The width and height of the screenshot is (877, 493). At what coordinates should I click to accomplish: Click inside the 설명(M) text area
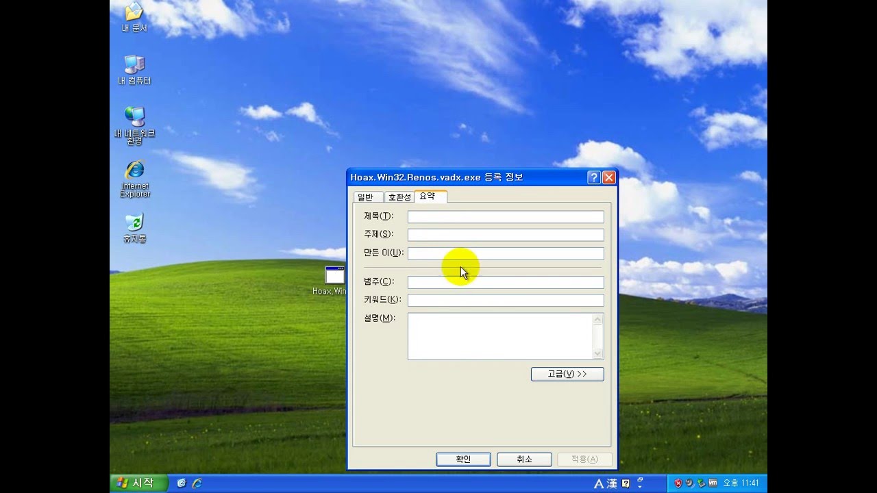(499, 336)
